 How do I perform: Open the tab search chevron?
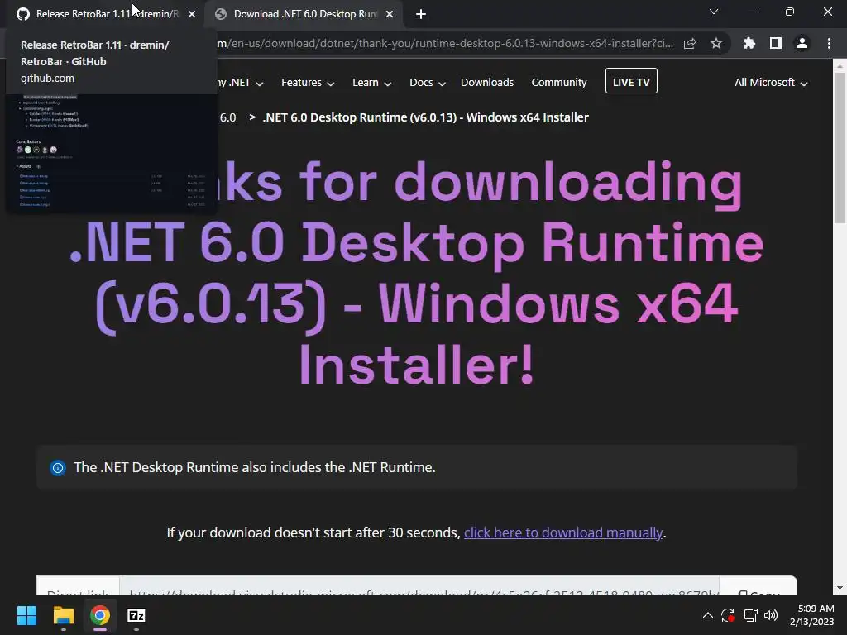pyautogui.click(x=714, y=12)
